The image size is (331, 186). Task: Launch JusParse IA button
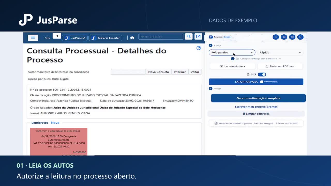coord(75,38)
